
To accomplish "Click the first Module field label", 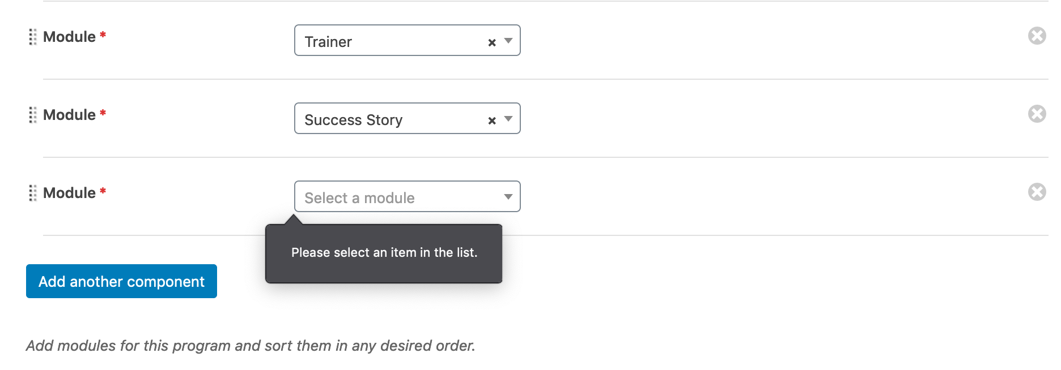I will pos(70,37).
